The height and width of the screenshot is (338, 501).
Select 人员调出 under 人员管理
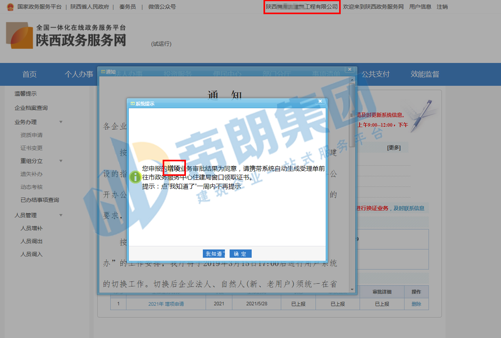[x=32, y=241]
